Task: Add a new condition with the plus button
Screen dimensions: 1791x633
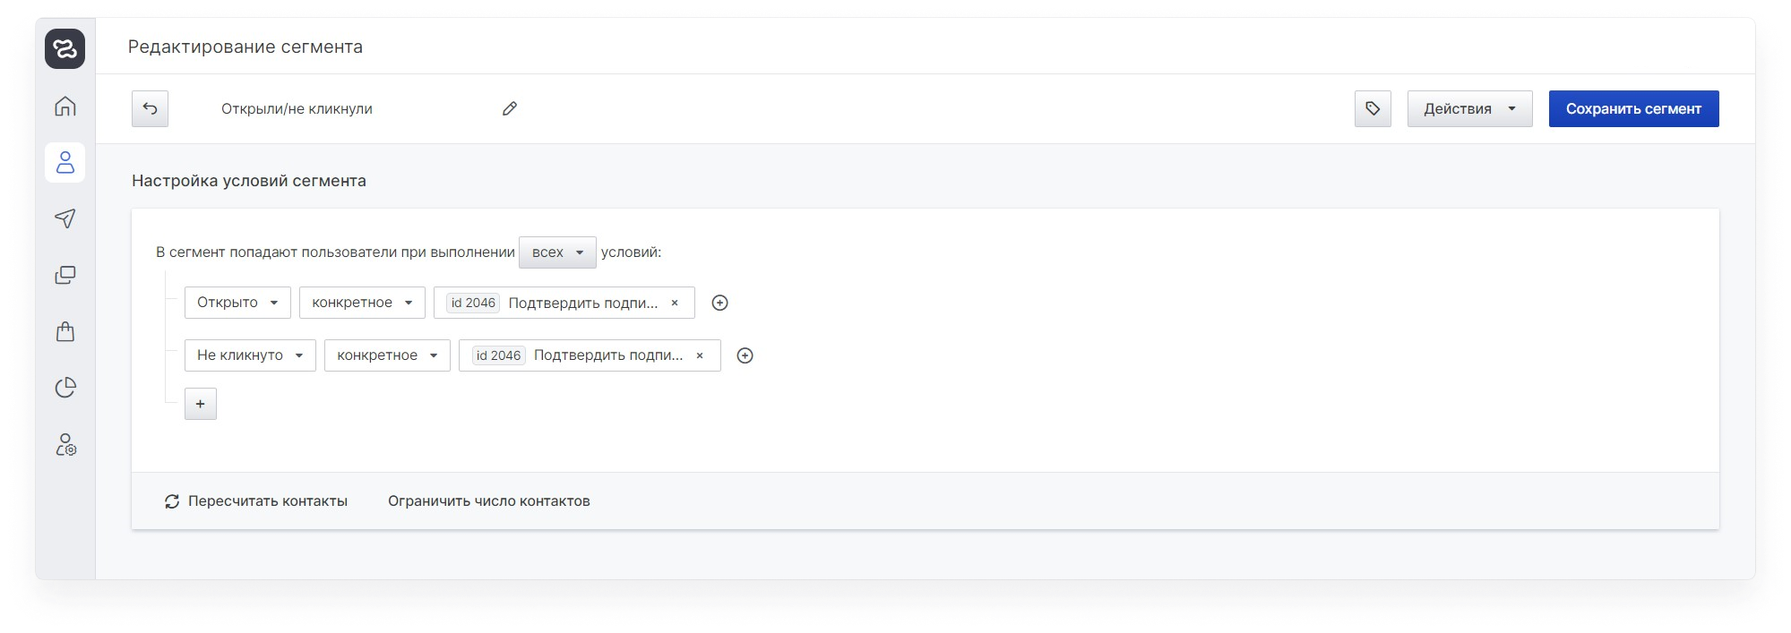Action: [201, 404]
